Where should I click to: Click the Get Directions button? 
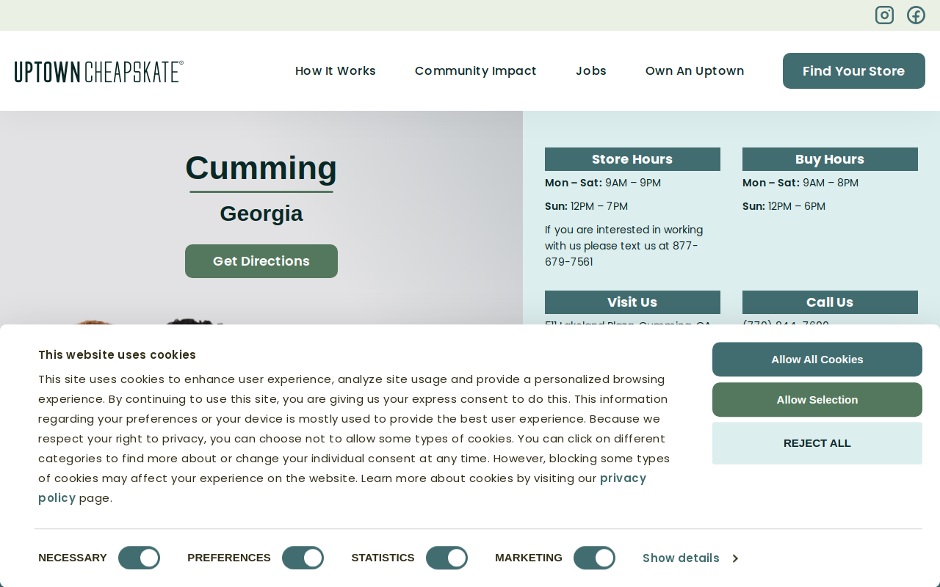[261, 261]
